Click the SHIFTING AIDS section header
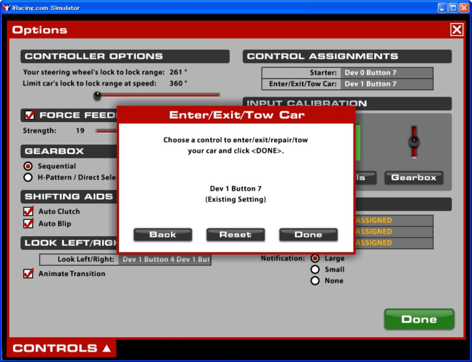This screenshot has height=362, width=472. pos(69,197)
